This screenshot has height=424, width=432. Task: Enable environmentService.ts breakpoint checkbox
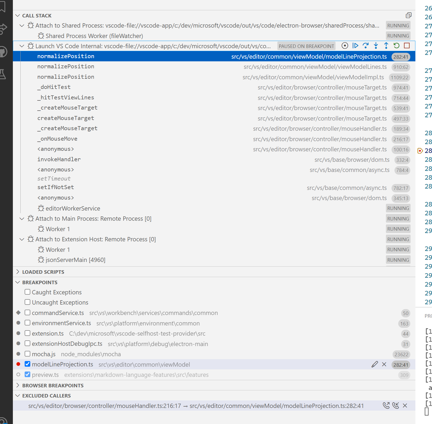pyautogui.click(x=27, y=323)
